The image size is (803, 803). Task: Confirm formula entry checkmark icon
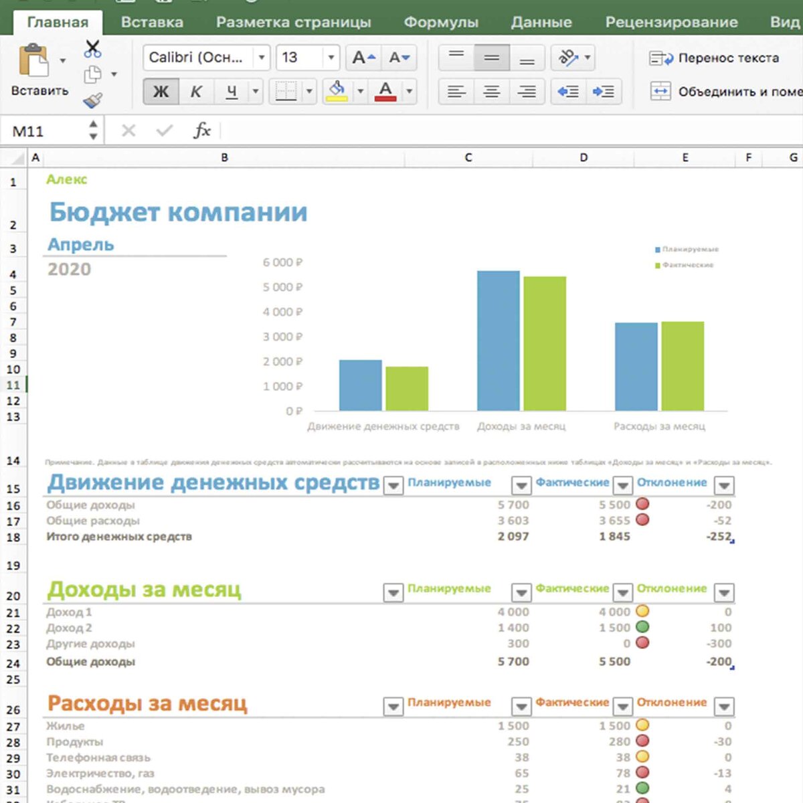[165, 130]
